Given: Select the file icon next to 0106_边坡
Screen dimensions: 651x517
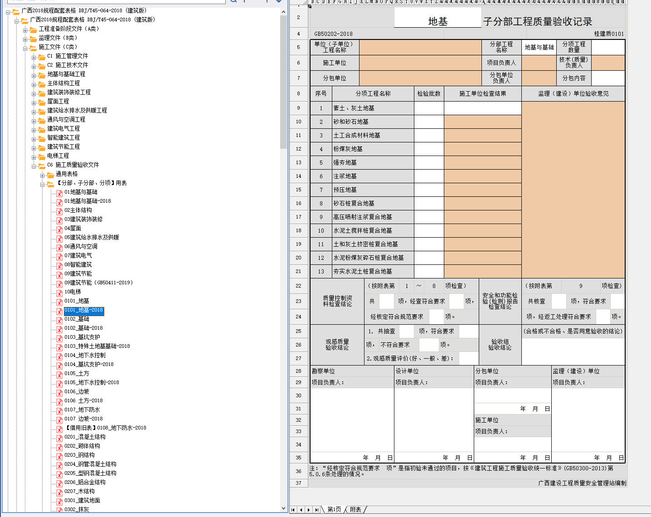Looking at the screenshot, I should (59, 392).
